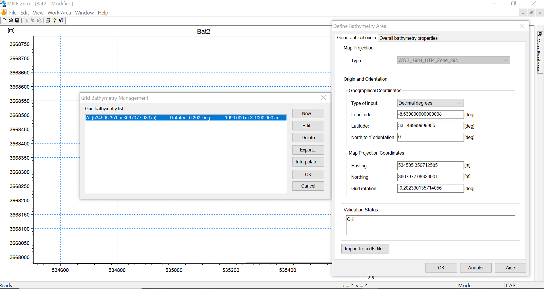544x289 pixels.
Task: Expand the Type of input dropdown
Action: [430, 103]
